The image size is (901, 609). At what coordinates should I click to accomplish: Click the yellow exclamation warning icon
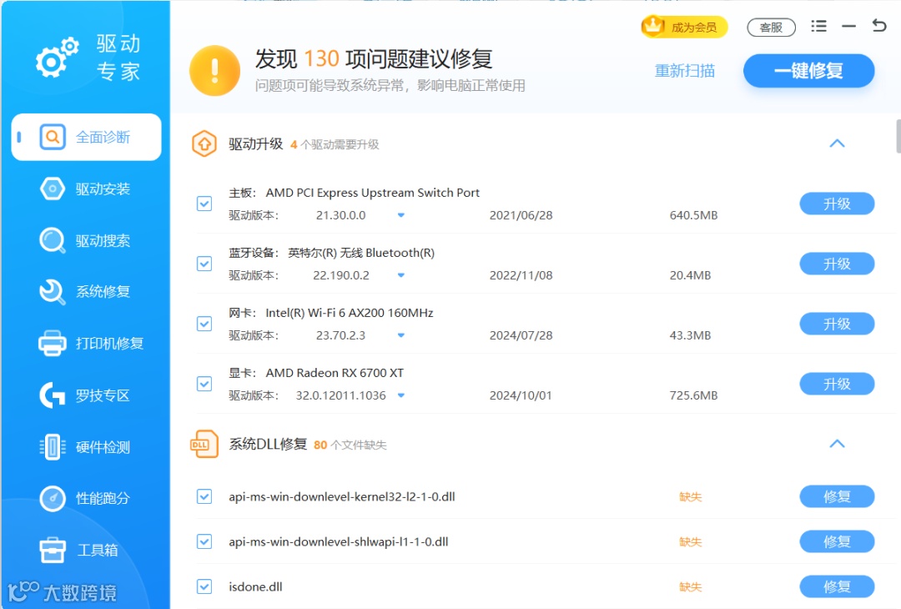tap(215, 71)
